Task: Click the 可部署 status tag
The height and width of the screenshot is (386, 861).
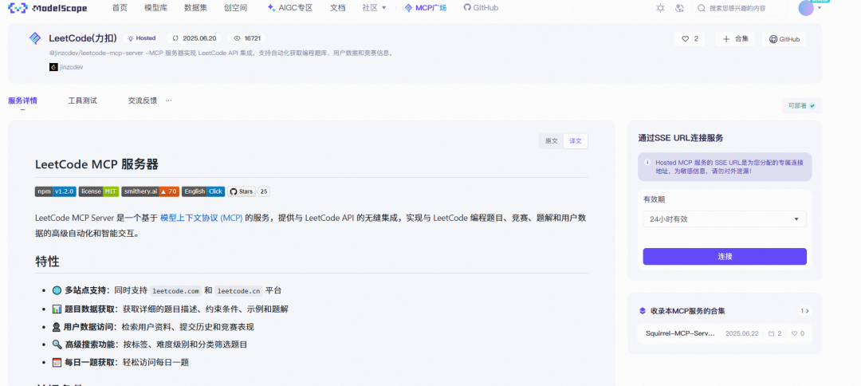Action: point(802,105)
